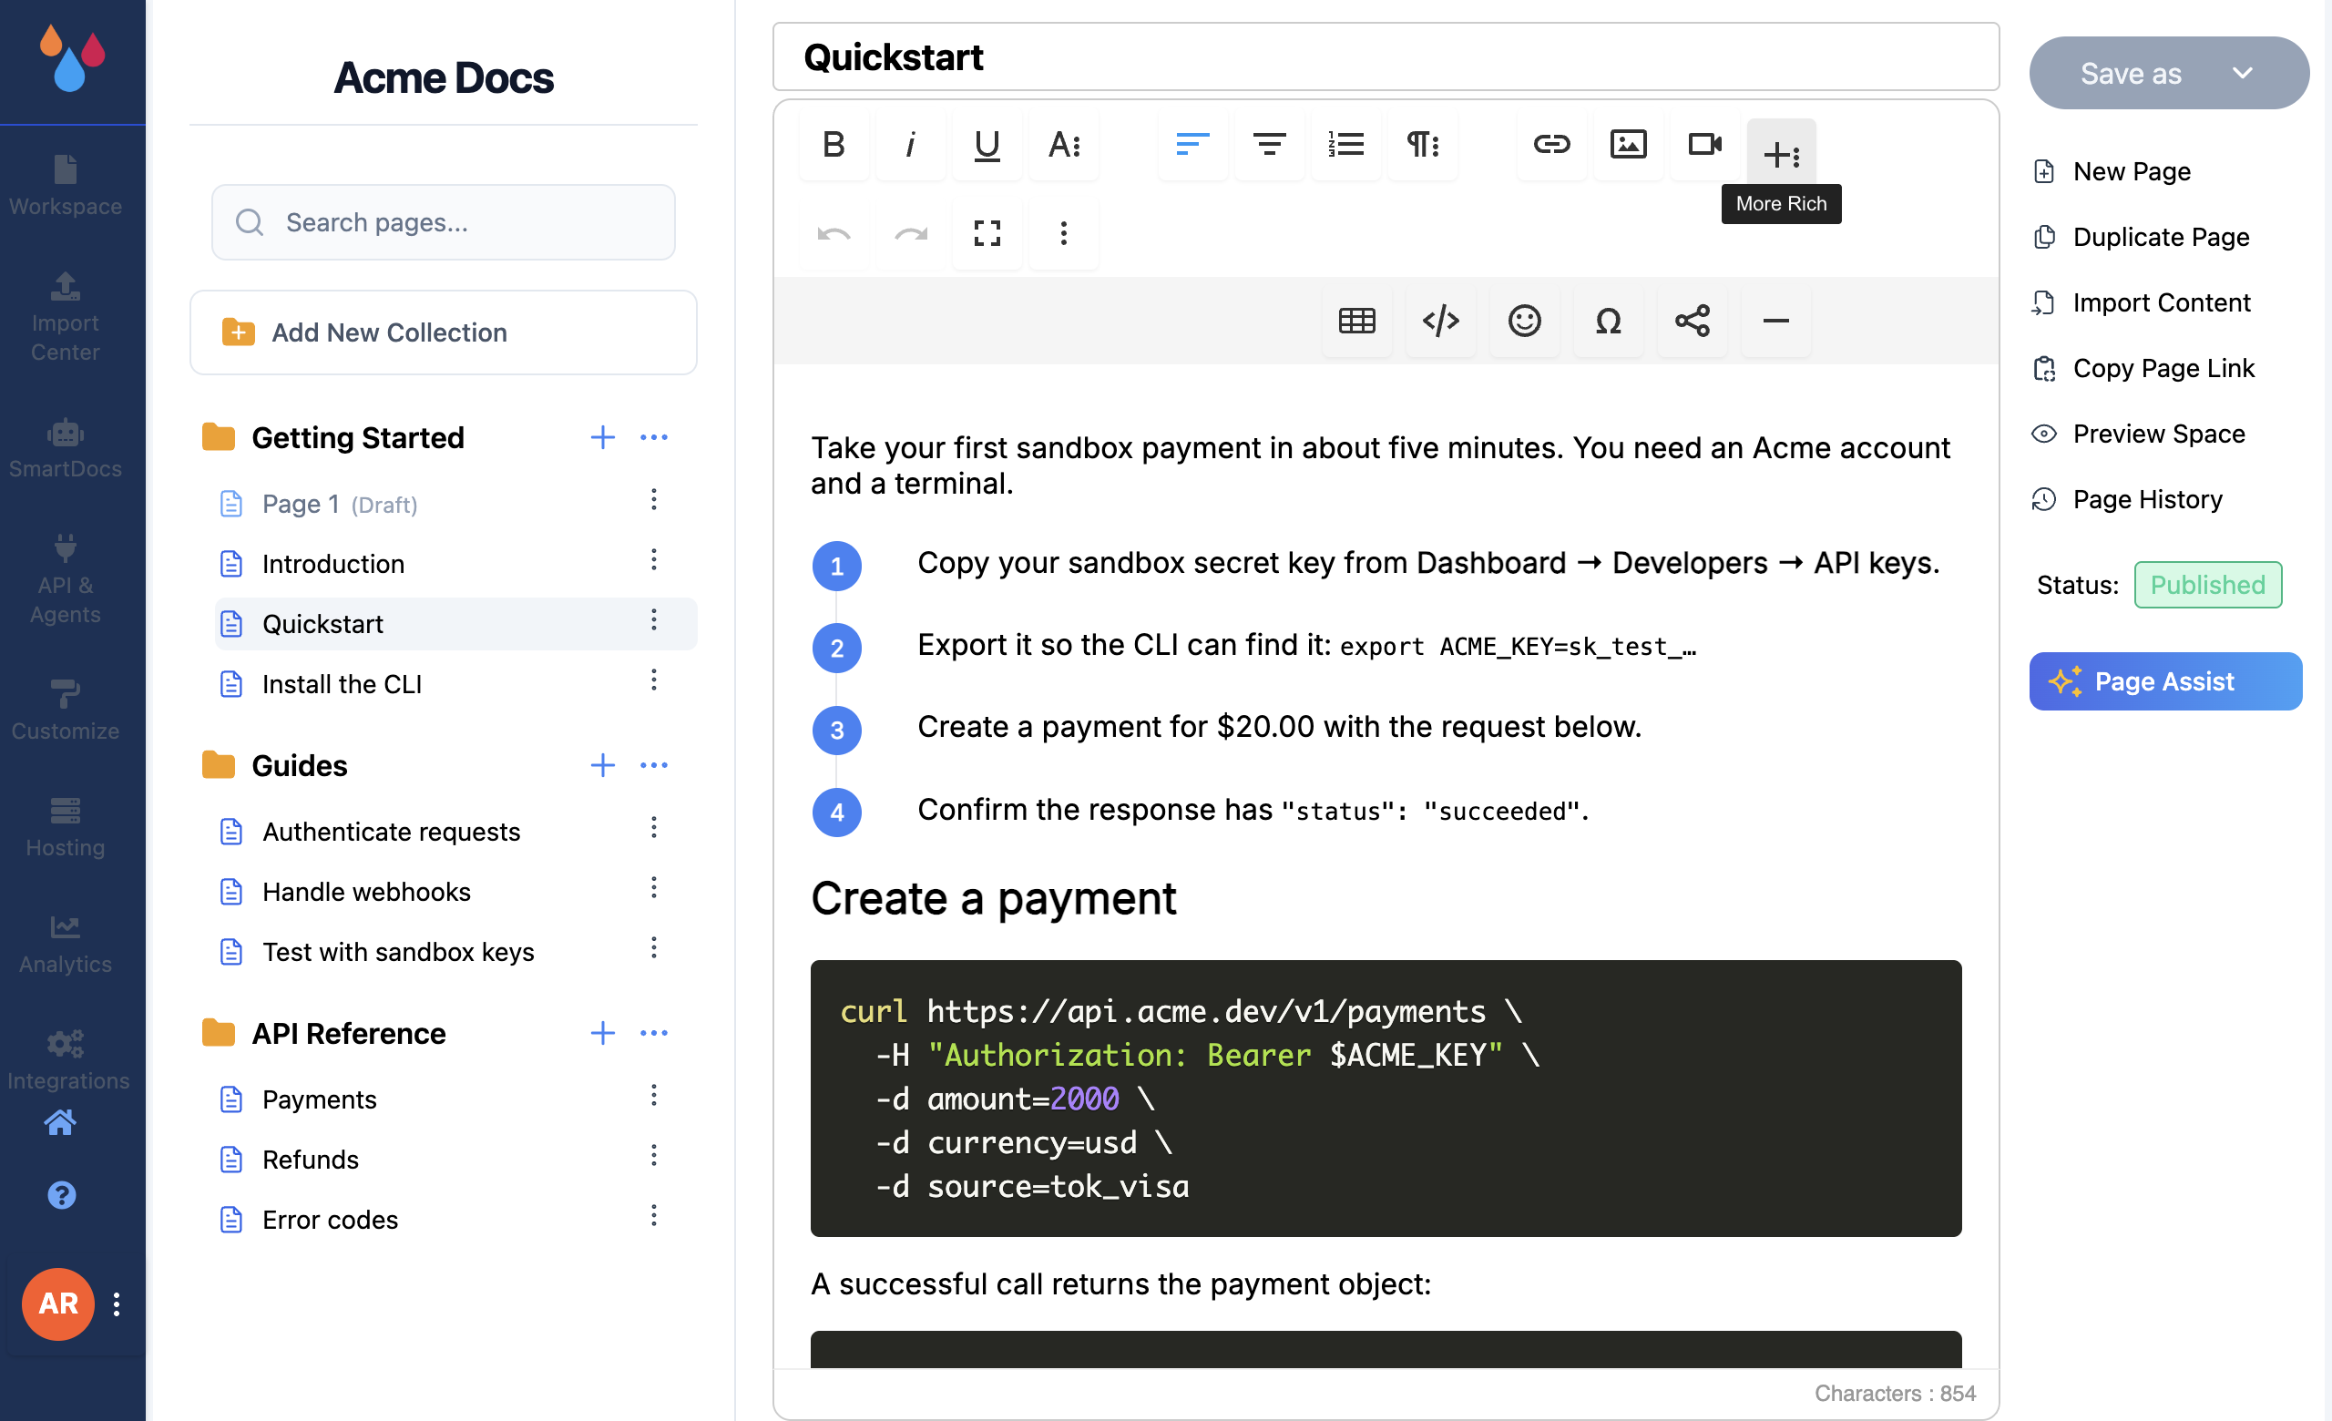The height and width of the screenshot is (1421, 2332).
Task: Click the Published status badge
Action: pos(2207,585)
